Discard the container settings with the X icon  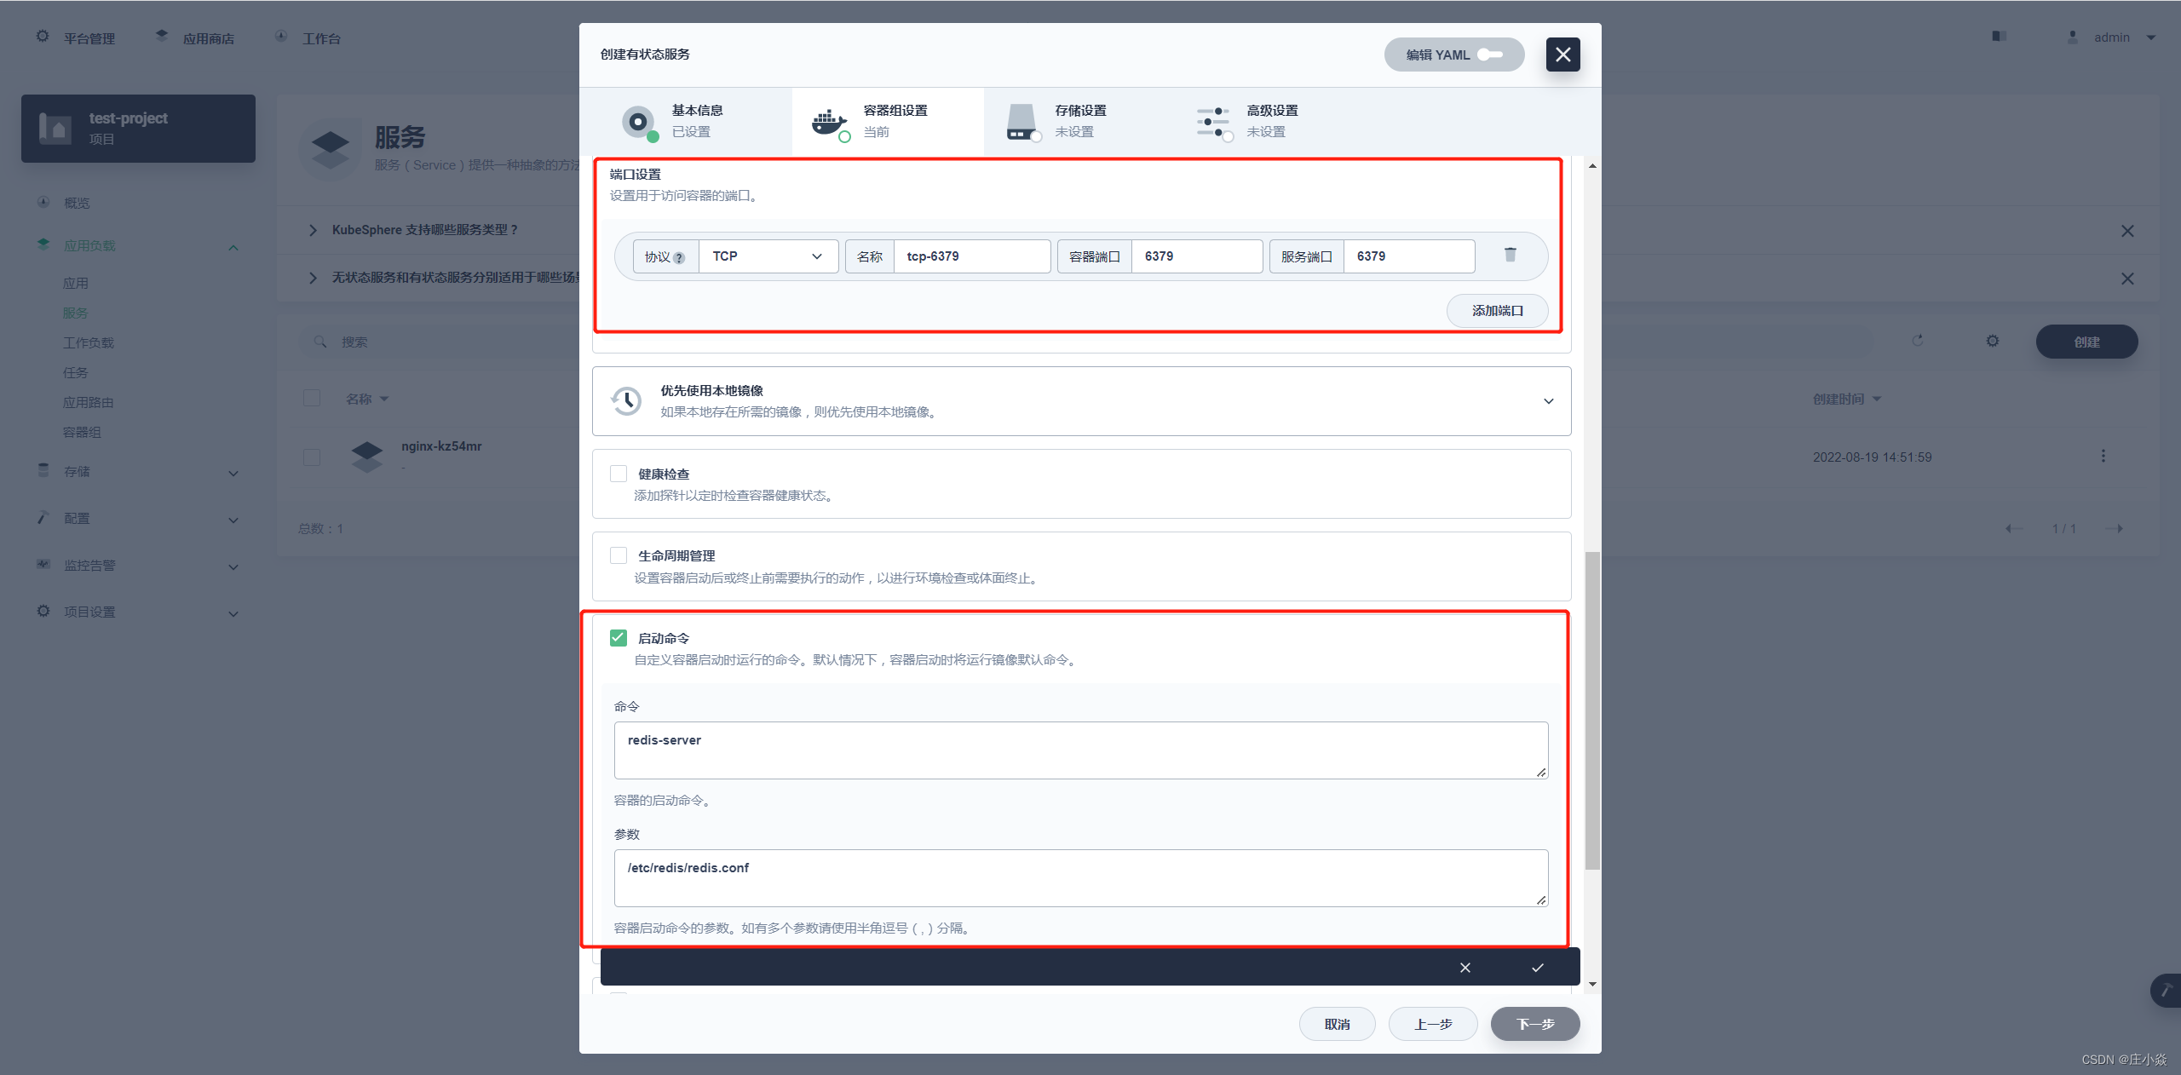[1465, 968]
